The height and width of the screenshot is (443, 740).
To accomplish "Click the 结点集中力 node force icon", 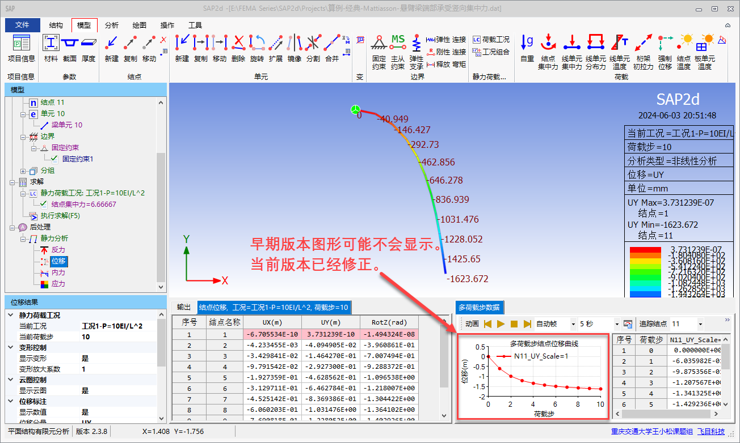I will pos(548,51).
